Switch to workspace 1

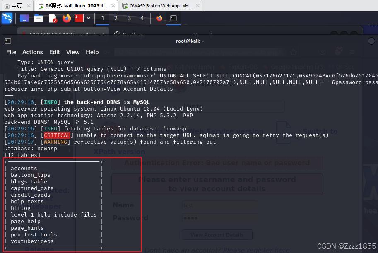(x=103, y=18)
